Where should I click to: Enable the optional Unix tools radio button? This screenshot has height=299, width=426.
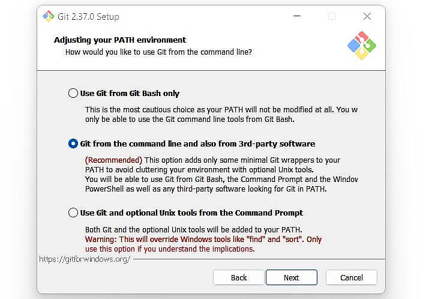point(73,213)
